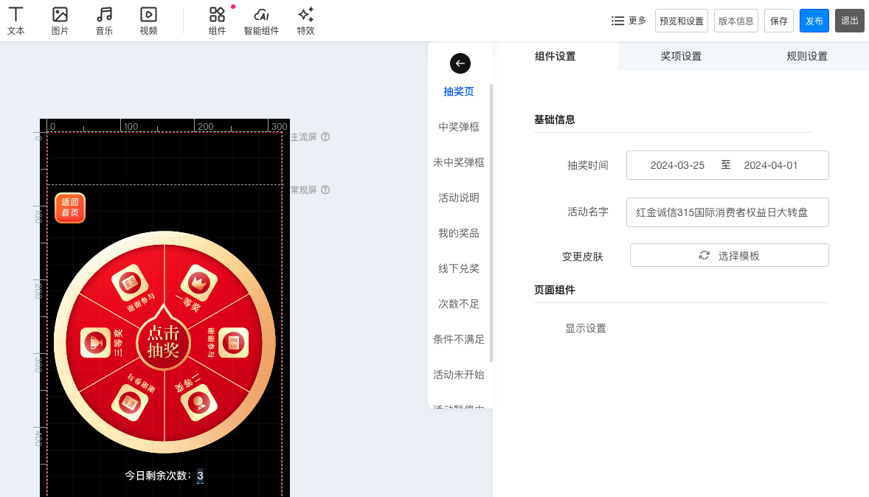Switch to the 组件设置 tab

[555, 56]
